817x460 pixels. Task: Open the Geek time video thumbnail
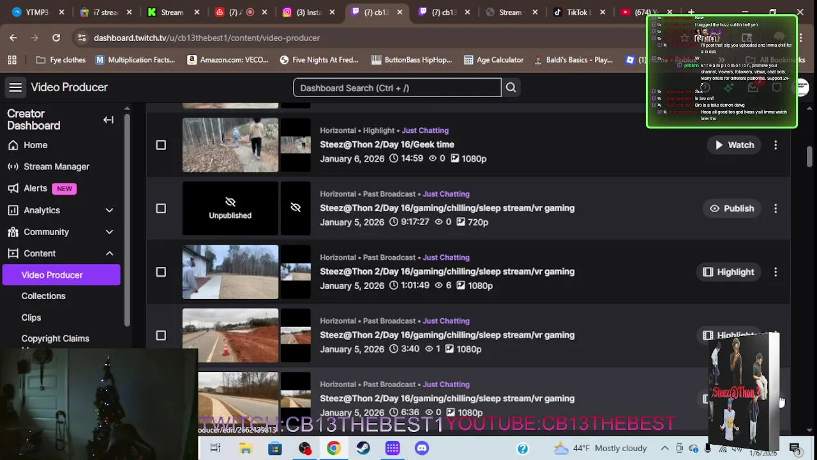click(x=230, y=145)
